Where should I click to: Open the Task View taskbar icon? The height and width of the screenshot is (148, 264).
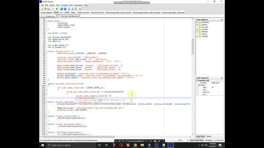106,145
